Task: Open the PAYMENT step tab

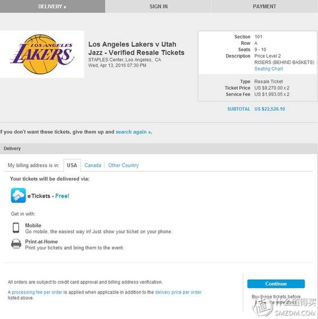Action: click(264, 6)
